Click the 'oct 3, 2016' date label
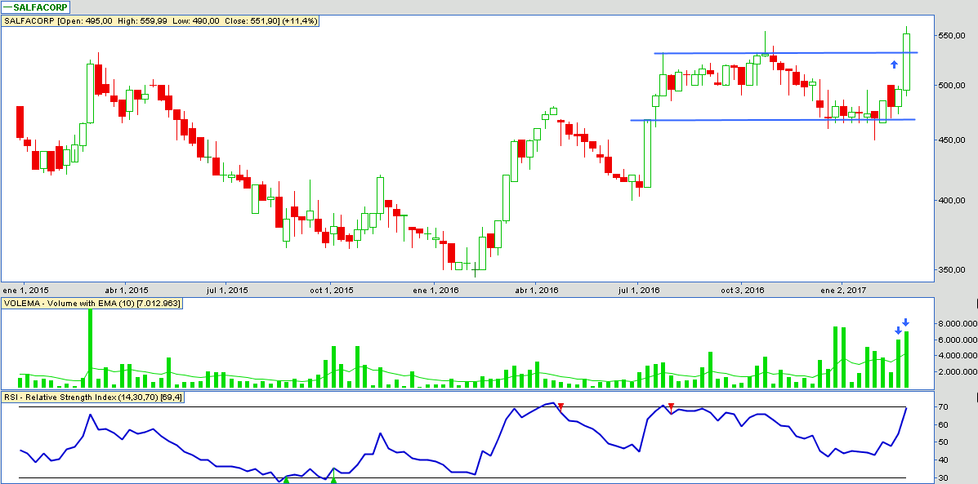 [742, 291]
